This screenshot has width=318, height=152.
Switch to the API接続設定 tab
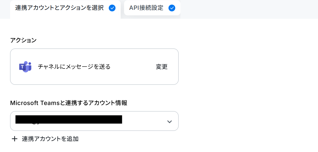click(152, 8)
